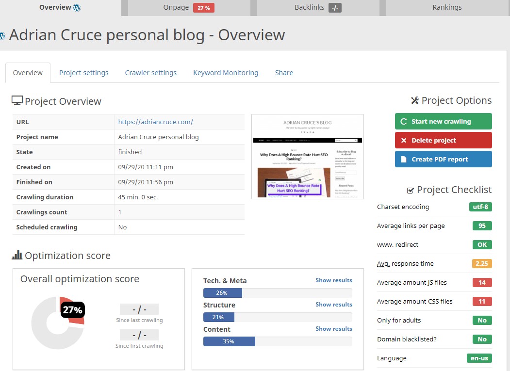Click the monitor icon beside Project Overview

point(17,101)
